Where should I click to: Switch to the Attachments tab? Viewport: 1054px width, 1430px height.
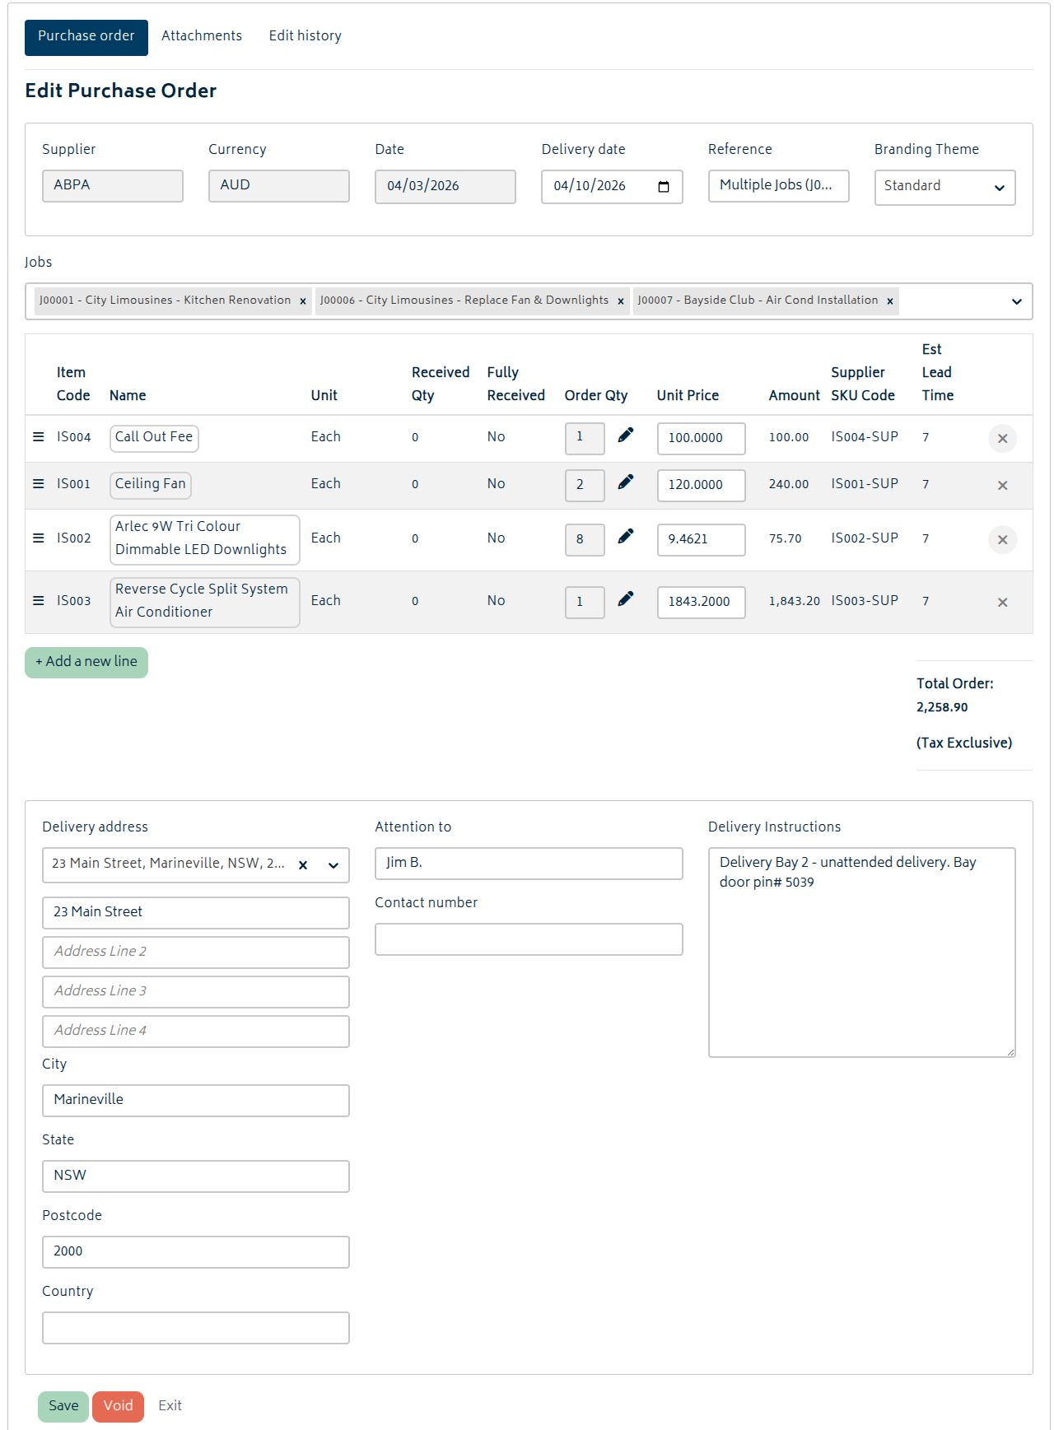point(202,36)
